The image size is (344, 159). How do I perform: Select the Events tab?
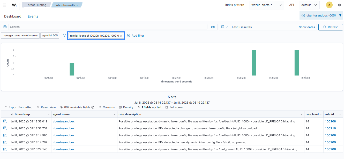(x=33, y=16)
